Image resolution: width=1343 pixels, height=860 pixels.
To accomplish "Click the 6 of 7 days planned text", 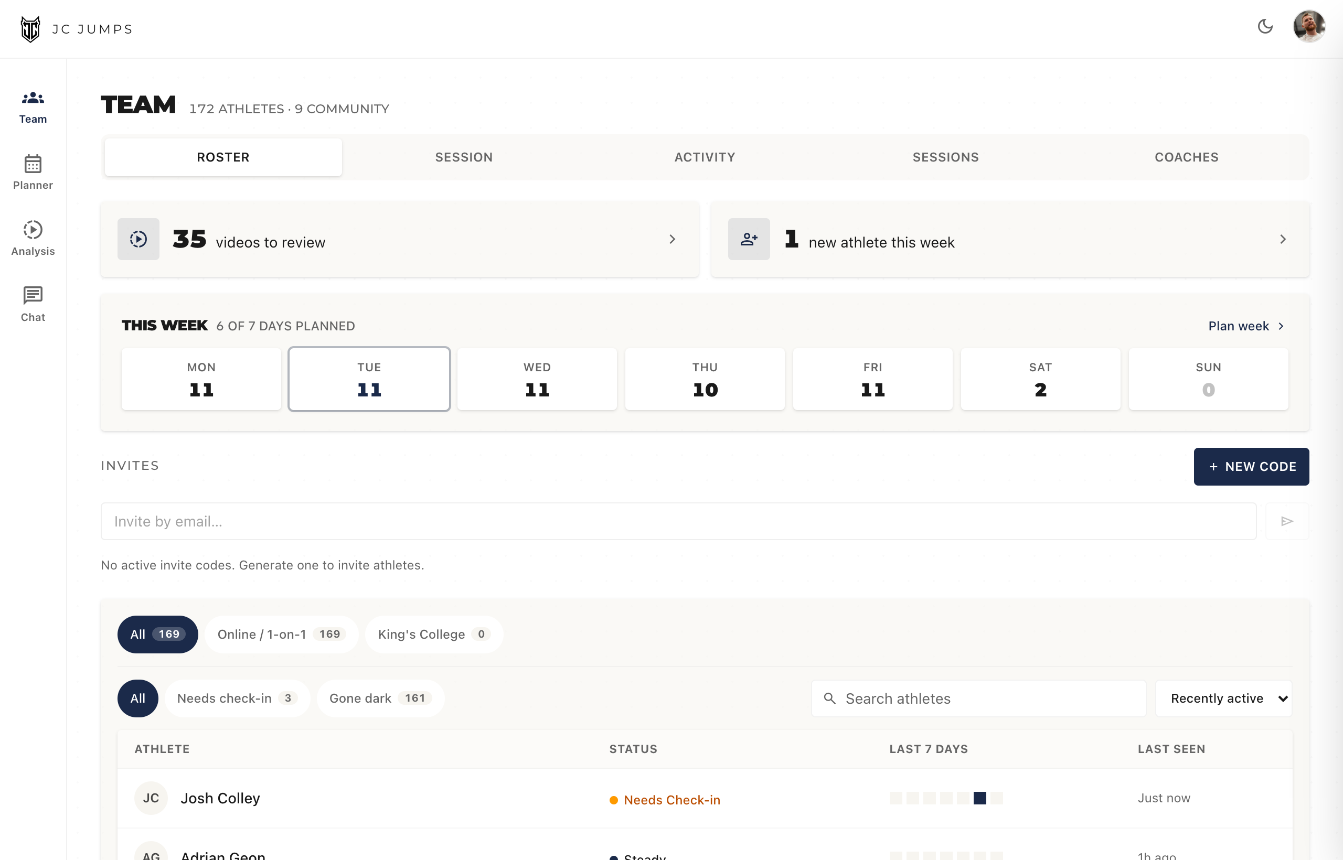I will coord(285,326).
